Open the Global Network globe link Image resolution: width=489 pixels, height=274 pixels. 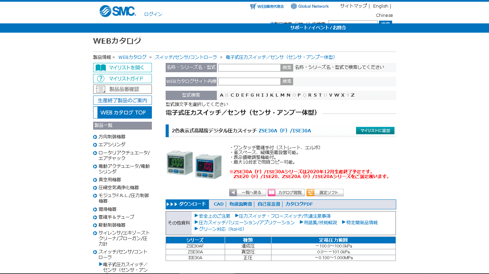point(310,6)
